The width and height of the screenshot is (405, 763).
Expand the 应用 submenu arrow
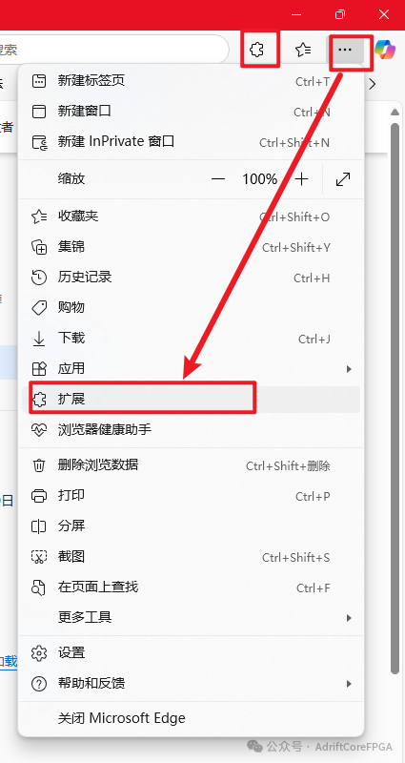(349, 369)
